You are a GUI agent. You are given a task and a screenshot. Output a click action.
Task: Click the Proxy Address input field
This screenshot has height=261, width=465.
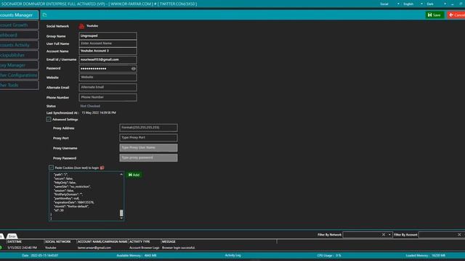tap(148, 128)
